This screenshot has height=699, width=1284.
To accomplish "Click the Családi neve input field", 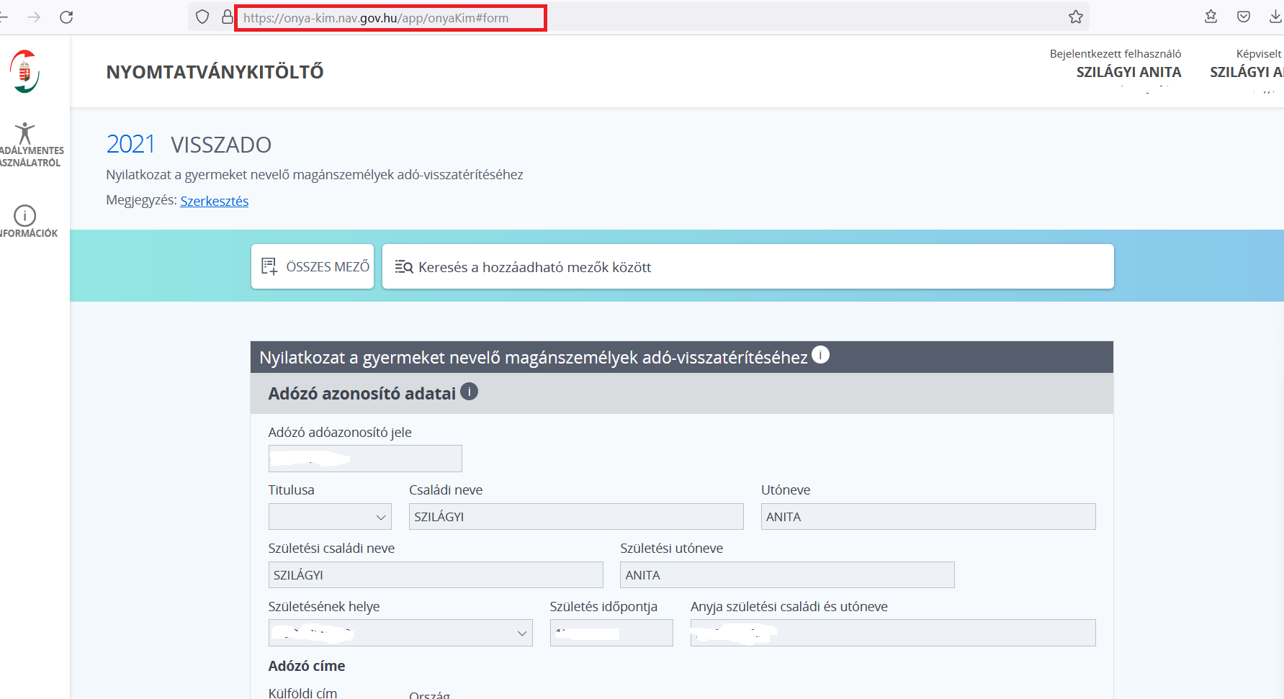I will [x=575, y=517].
